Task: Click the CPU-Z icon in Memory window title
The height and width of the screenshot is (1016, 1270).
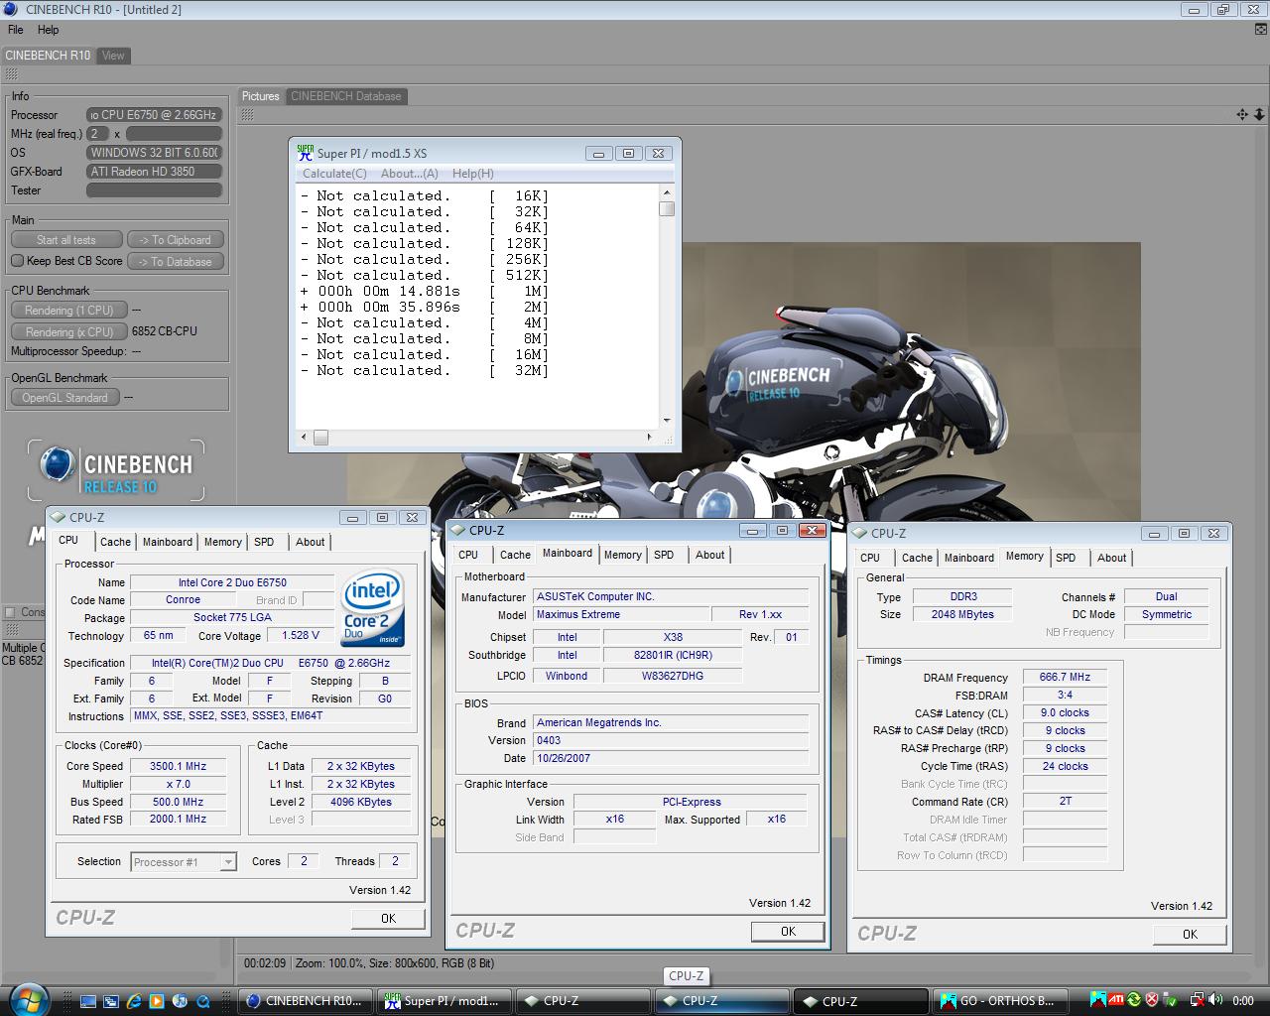Action: pos(860,533)
